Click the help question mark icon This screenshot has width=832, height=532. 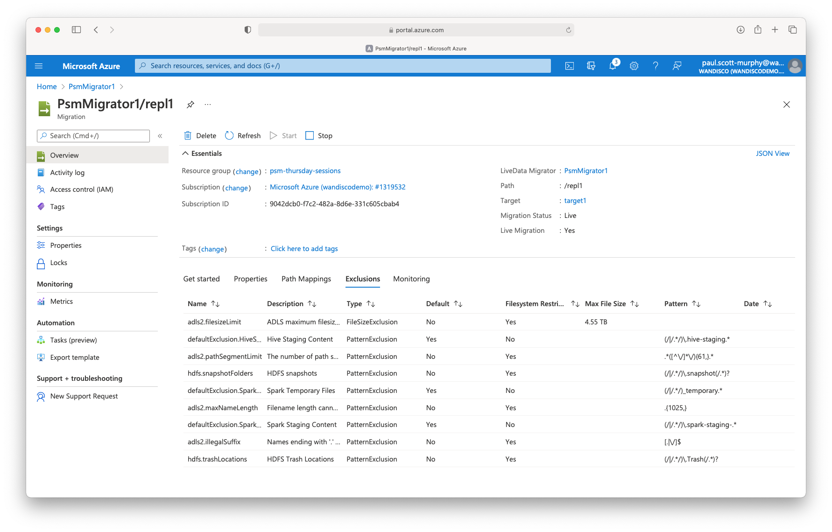point(655,66)
